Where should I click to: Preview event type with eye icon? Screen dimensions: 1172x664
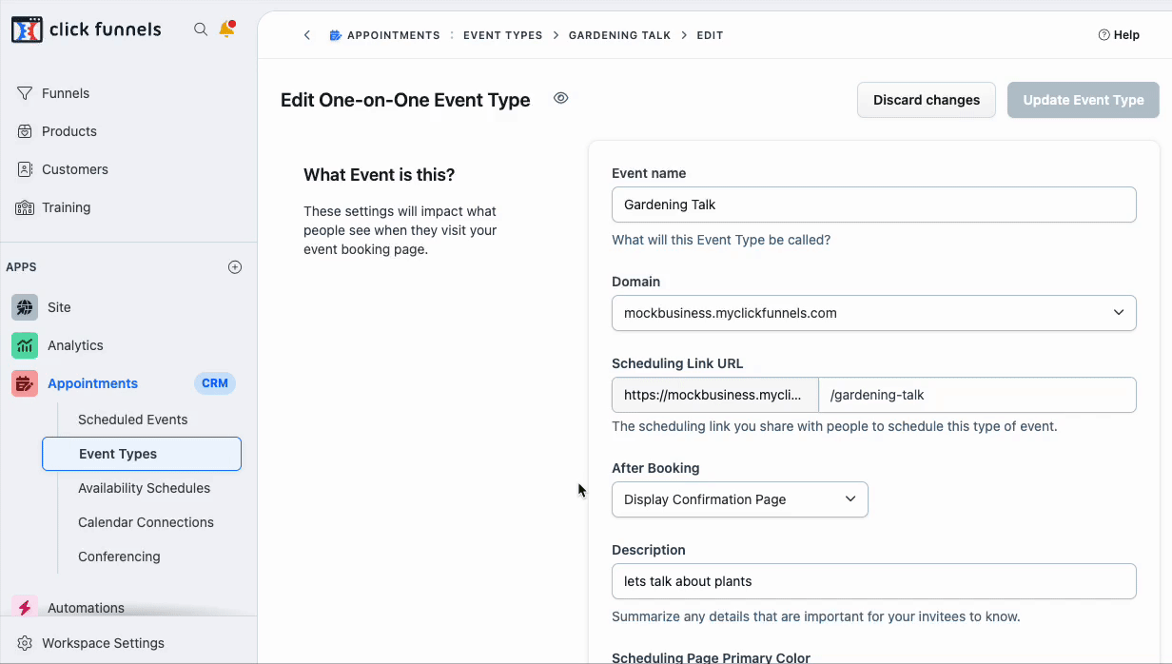561,98
